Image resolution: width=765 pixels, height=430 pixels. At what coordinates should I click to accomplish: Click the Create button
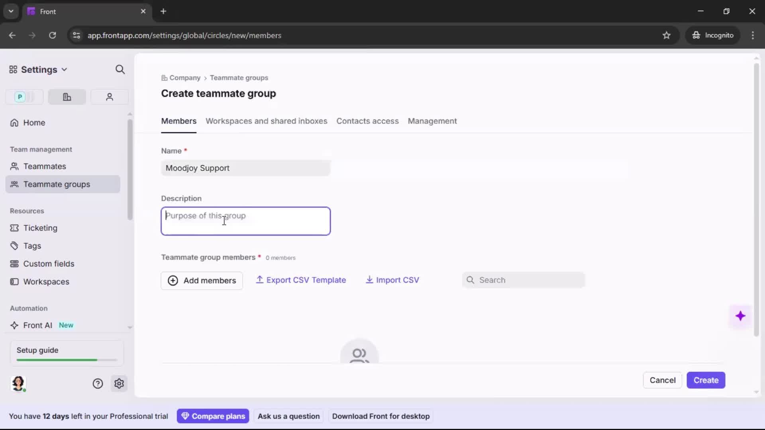coord(706,380)
